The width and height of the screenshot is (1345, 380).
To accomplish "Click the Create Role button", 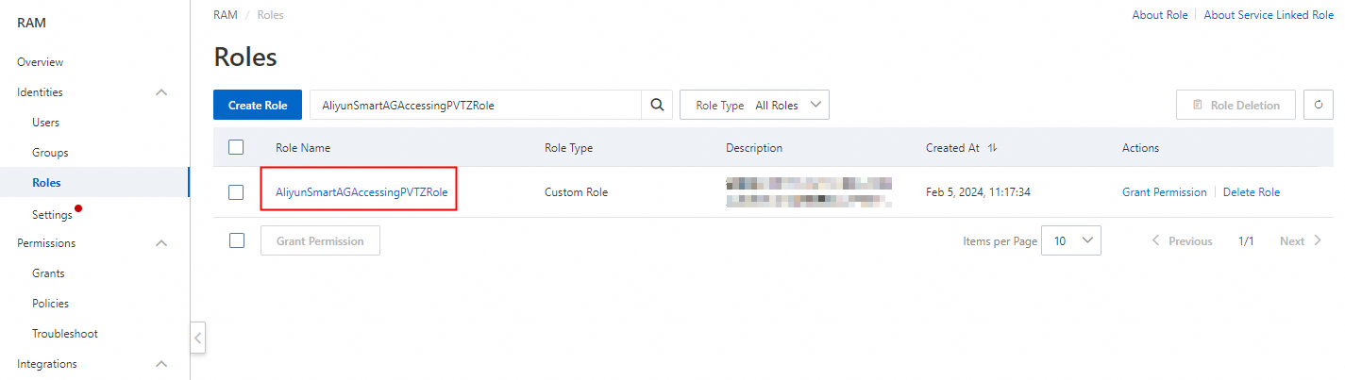I will point(258,106).
